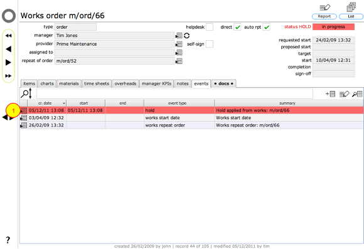364x249 pixels.
Task: Add new event record icon
Action: coord(330,93)
